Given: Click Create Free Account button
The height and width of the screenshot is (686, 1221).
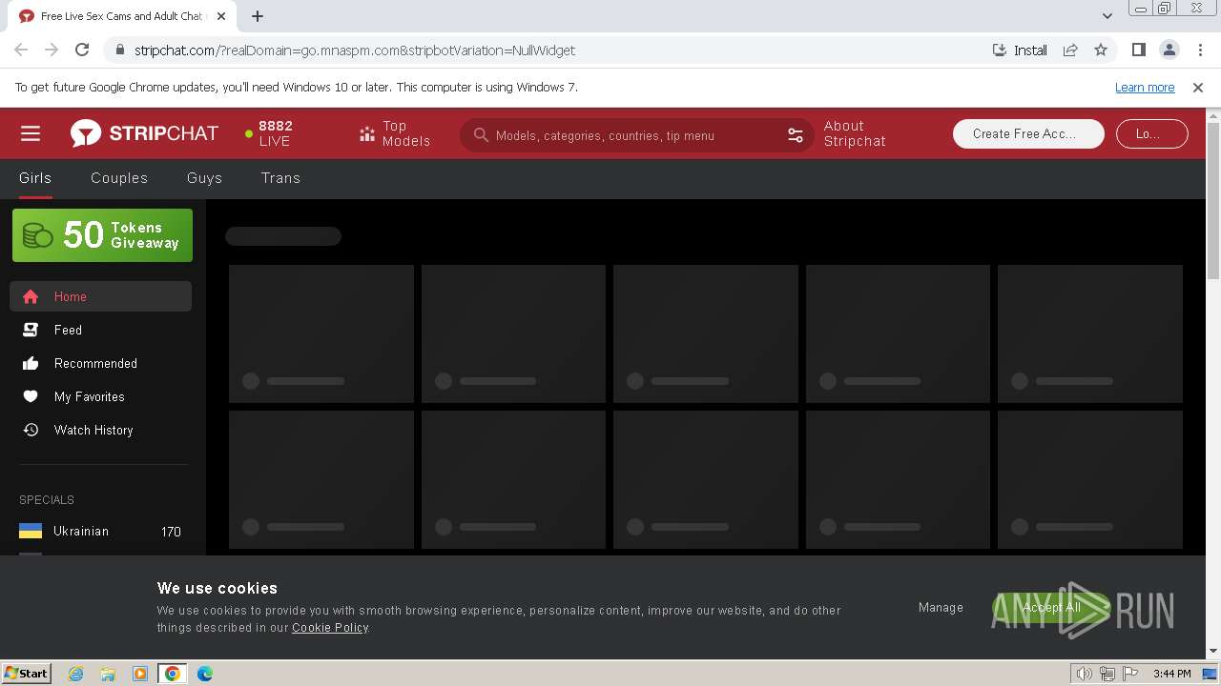Looking at the screenshot, I should (1028, 133).
